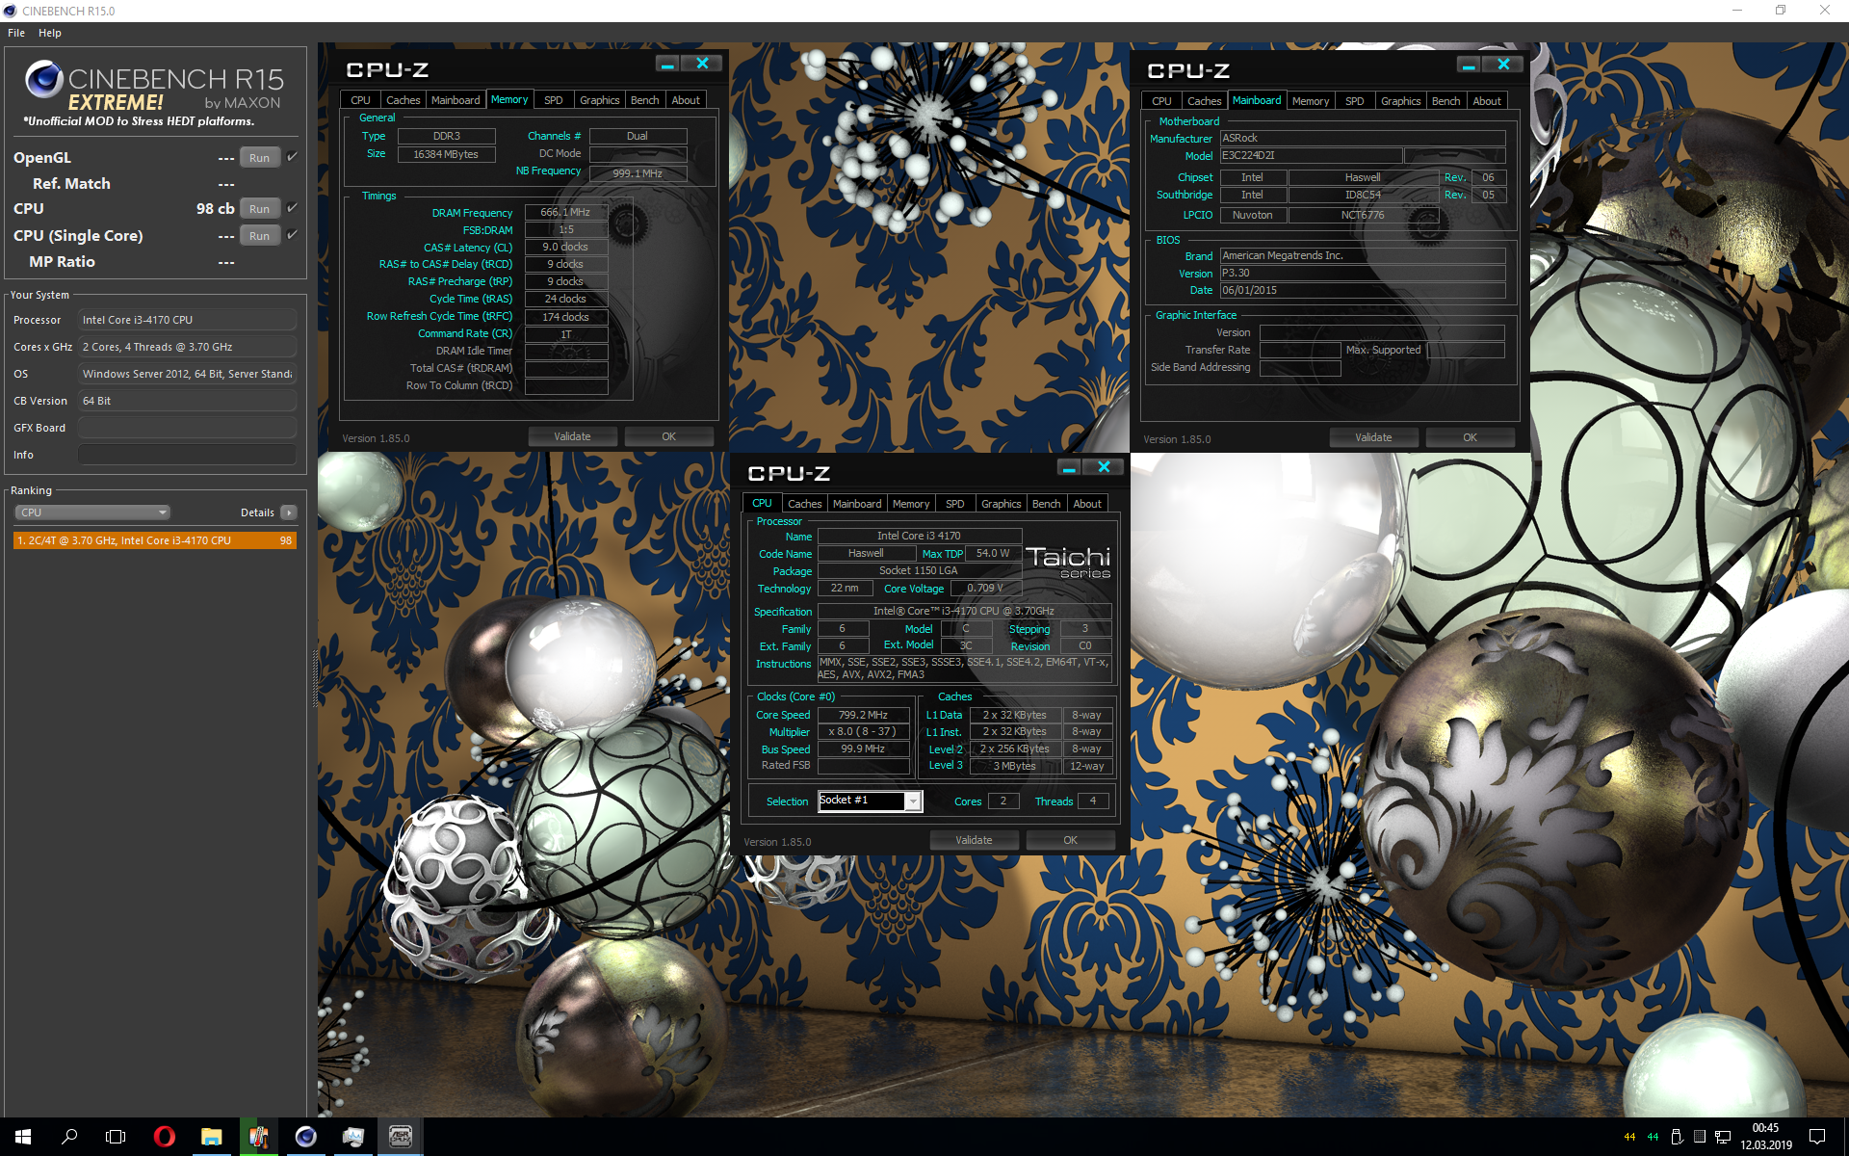Viewport: 1849px width, 1156px height.
Task: Open the File menu
Action: 16,33
